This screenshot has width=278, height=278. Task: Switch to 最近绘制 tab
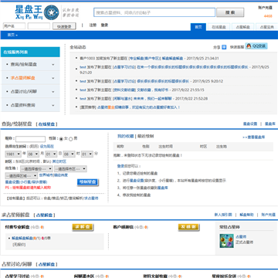pos(145,136)
